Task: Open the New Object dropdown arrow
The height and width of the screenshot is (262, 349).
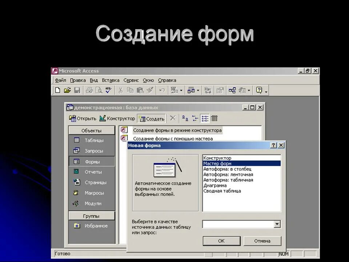Action: (x=249, y=91)
